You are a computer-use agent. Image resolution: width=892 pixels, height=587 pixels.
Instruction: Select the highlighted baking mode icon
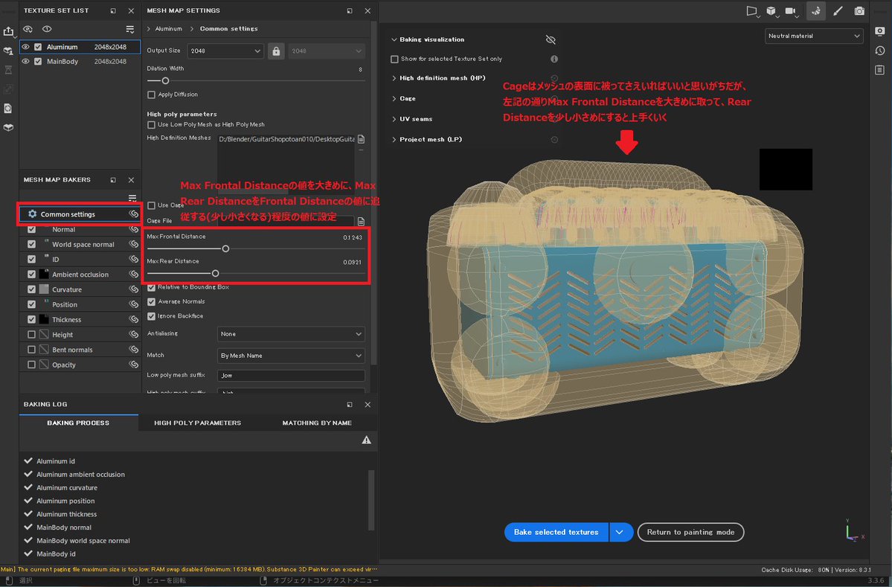[x=816, y=11]
